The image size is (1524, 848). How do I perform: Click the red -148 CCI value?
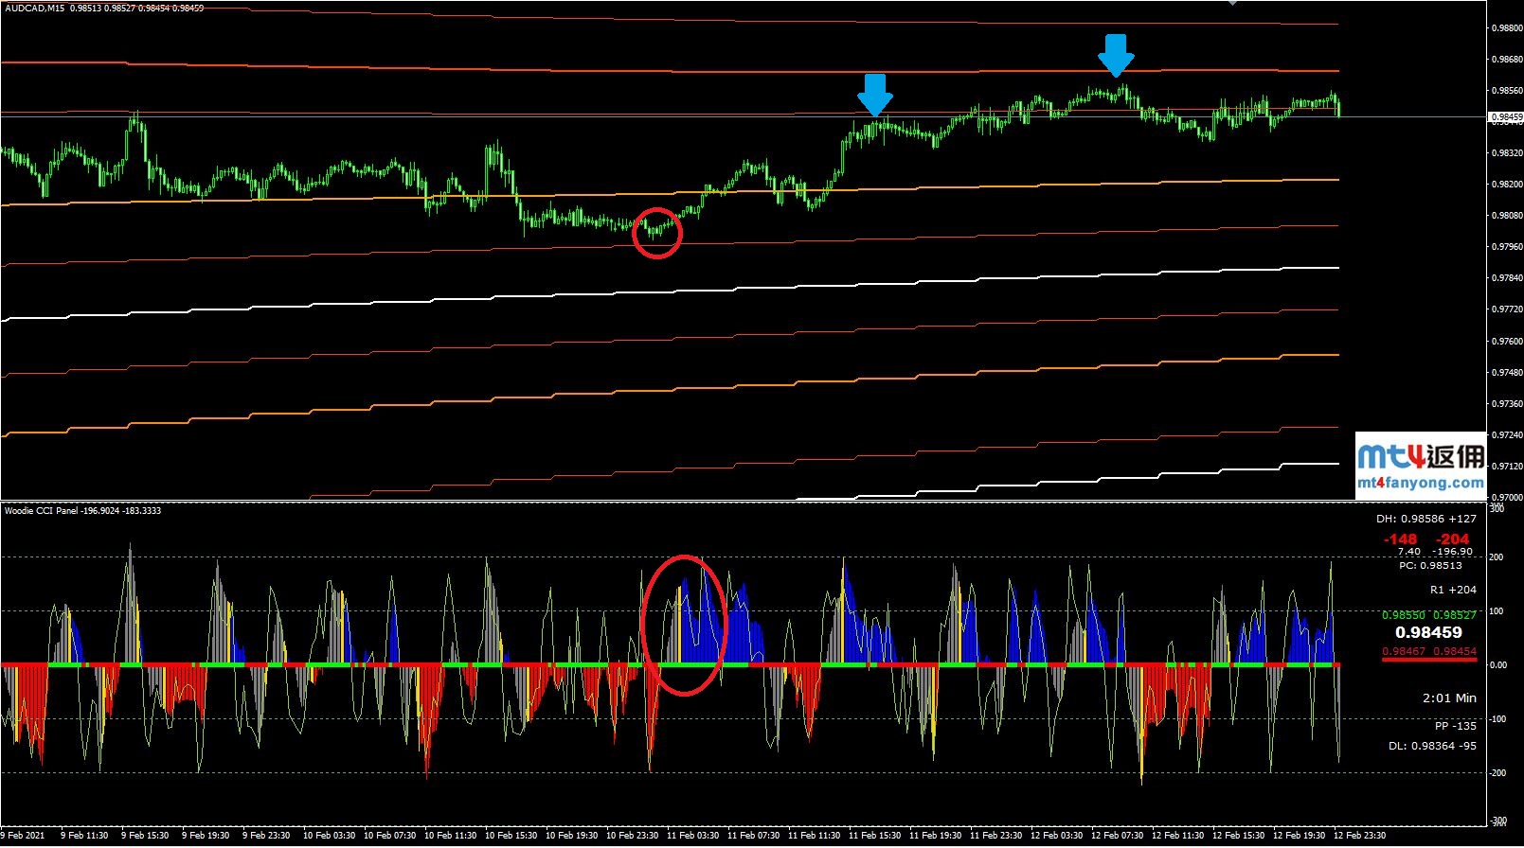coord(1400,539)
